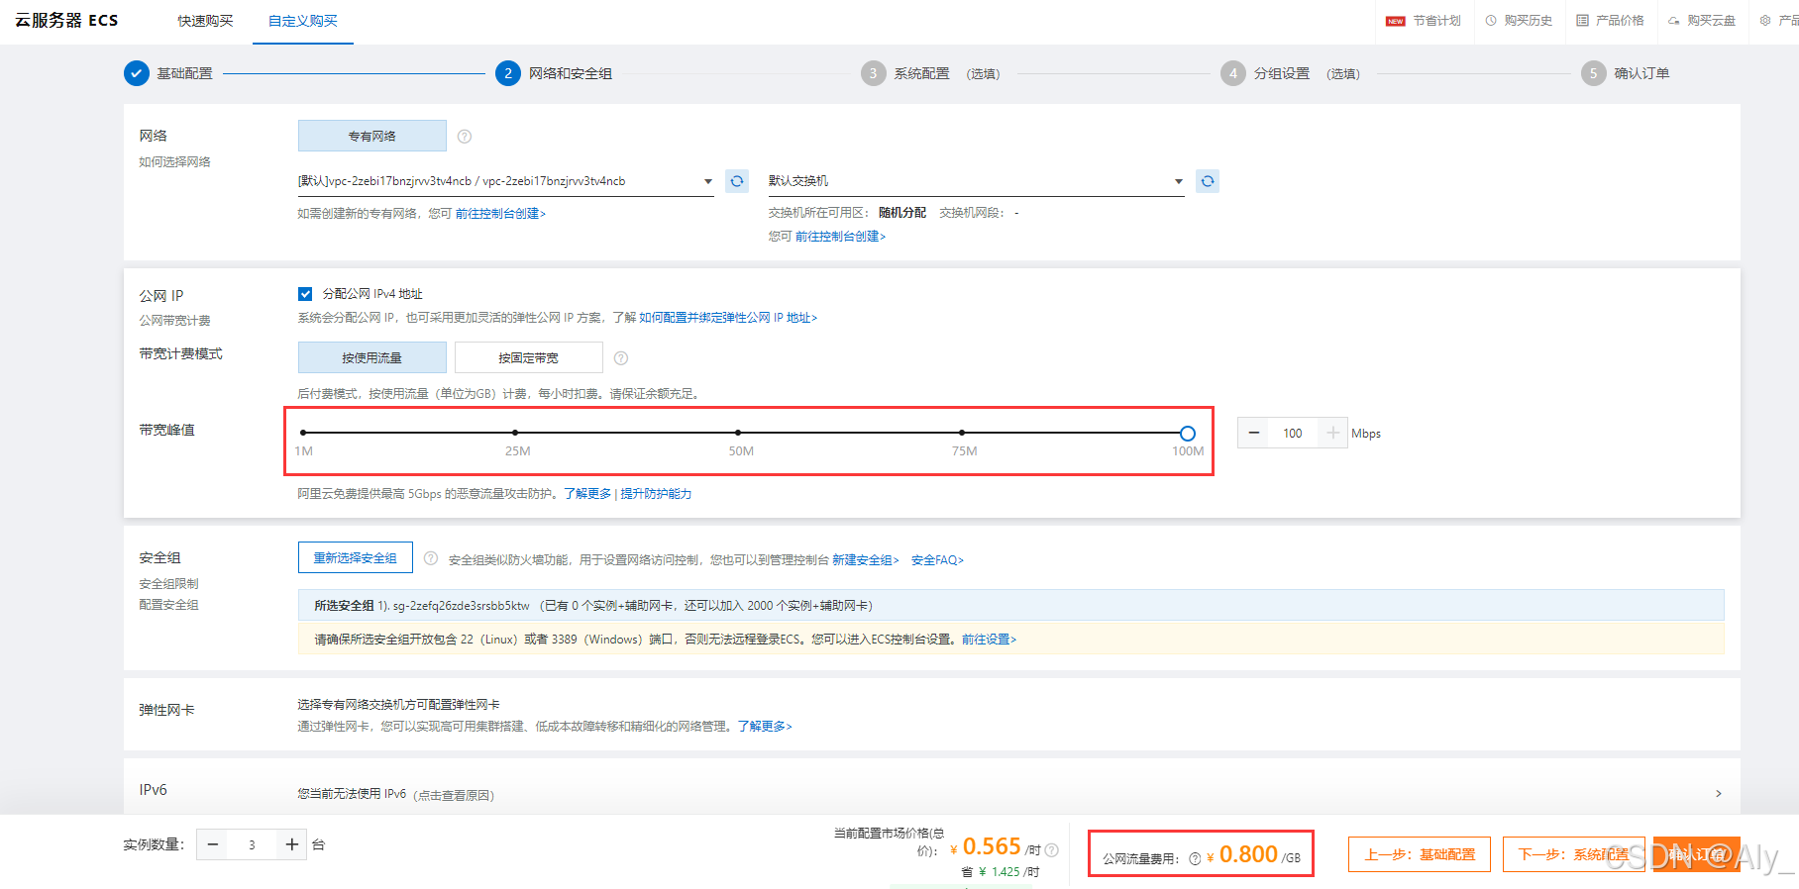Open 新建安全组 link

(866, 560)
